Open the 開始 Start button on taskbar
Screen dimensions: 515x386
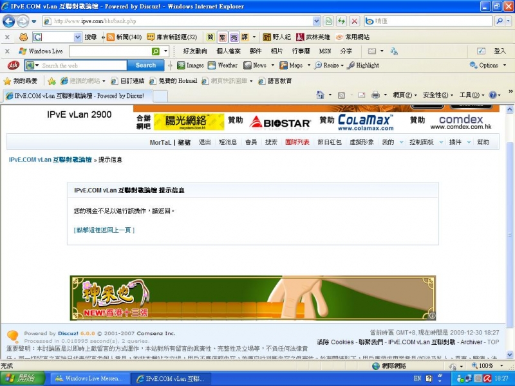[22, 378]
